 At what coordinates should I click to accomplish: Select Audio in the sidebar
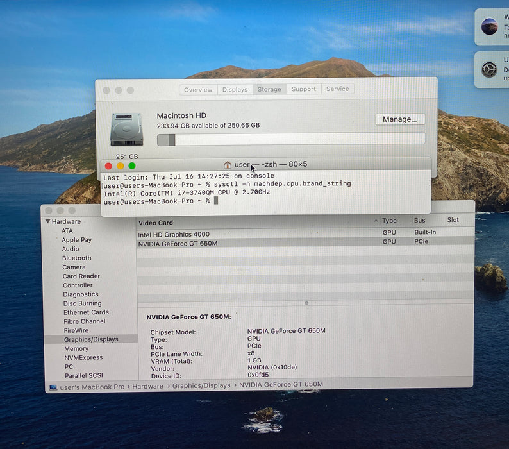click(71, 249)
